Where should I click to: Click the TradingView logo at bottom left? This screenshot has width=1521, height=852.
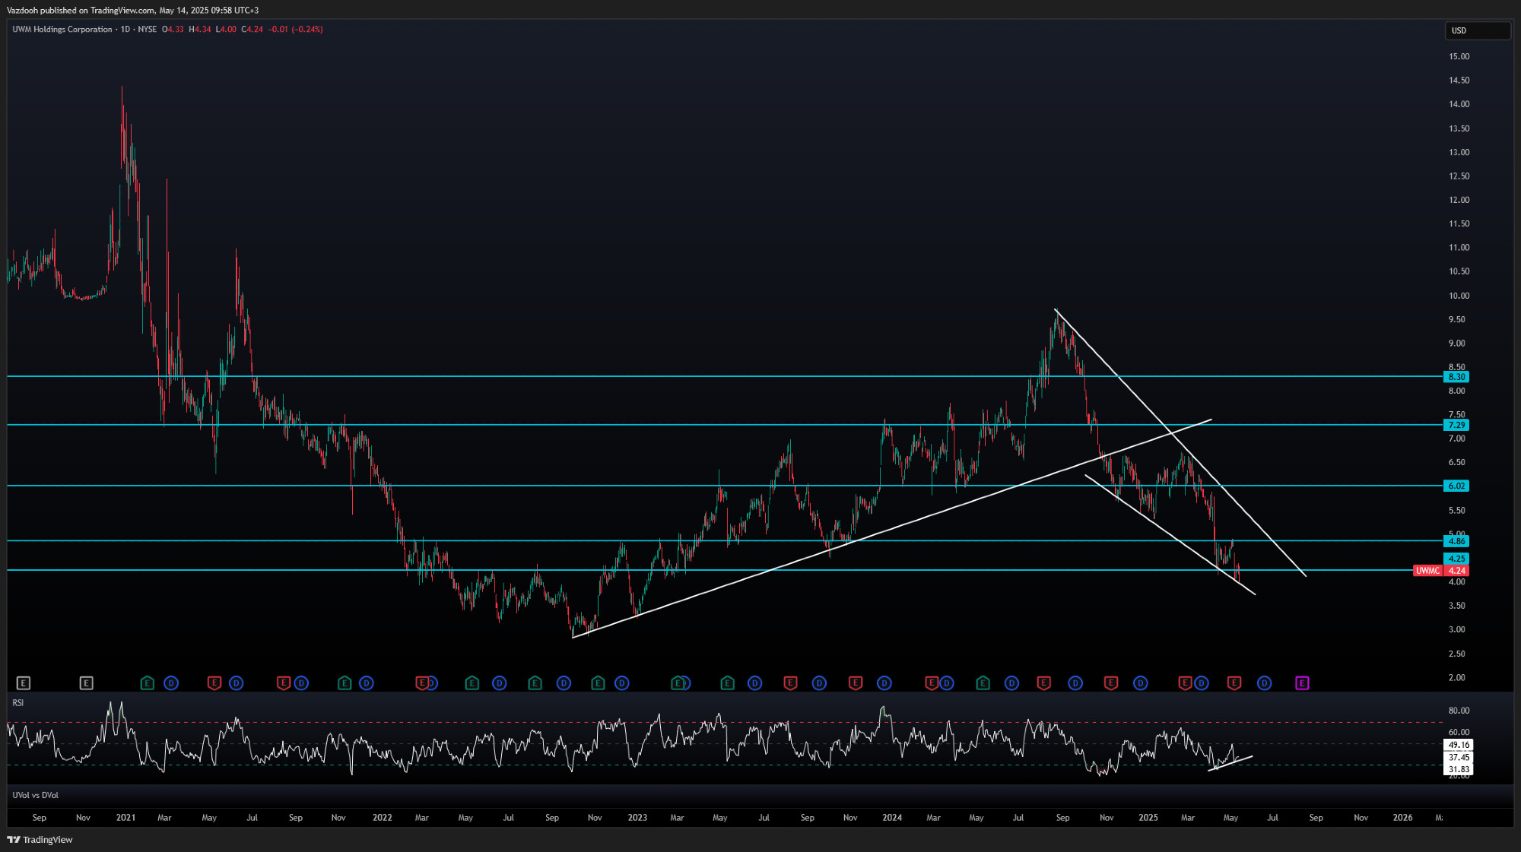(x=40, y=840)
